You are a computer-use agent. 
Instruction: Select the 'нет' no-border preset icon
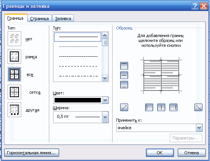14,39
